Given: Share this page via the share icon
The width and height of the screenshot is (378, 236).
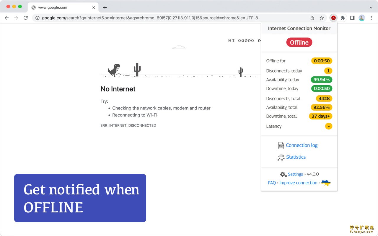Looking at the screenshot, I should click(312, 18).
